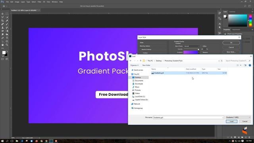Select the Zoom tool
The height and width of the screenshot is (143, 254).
click(7, 45)
